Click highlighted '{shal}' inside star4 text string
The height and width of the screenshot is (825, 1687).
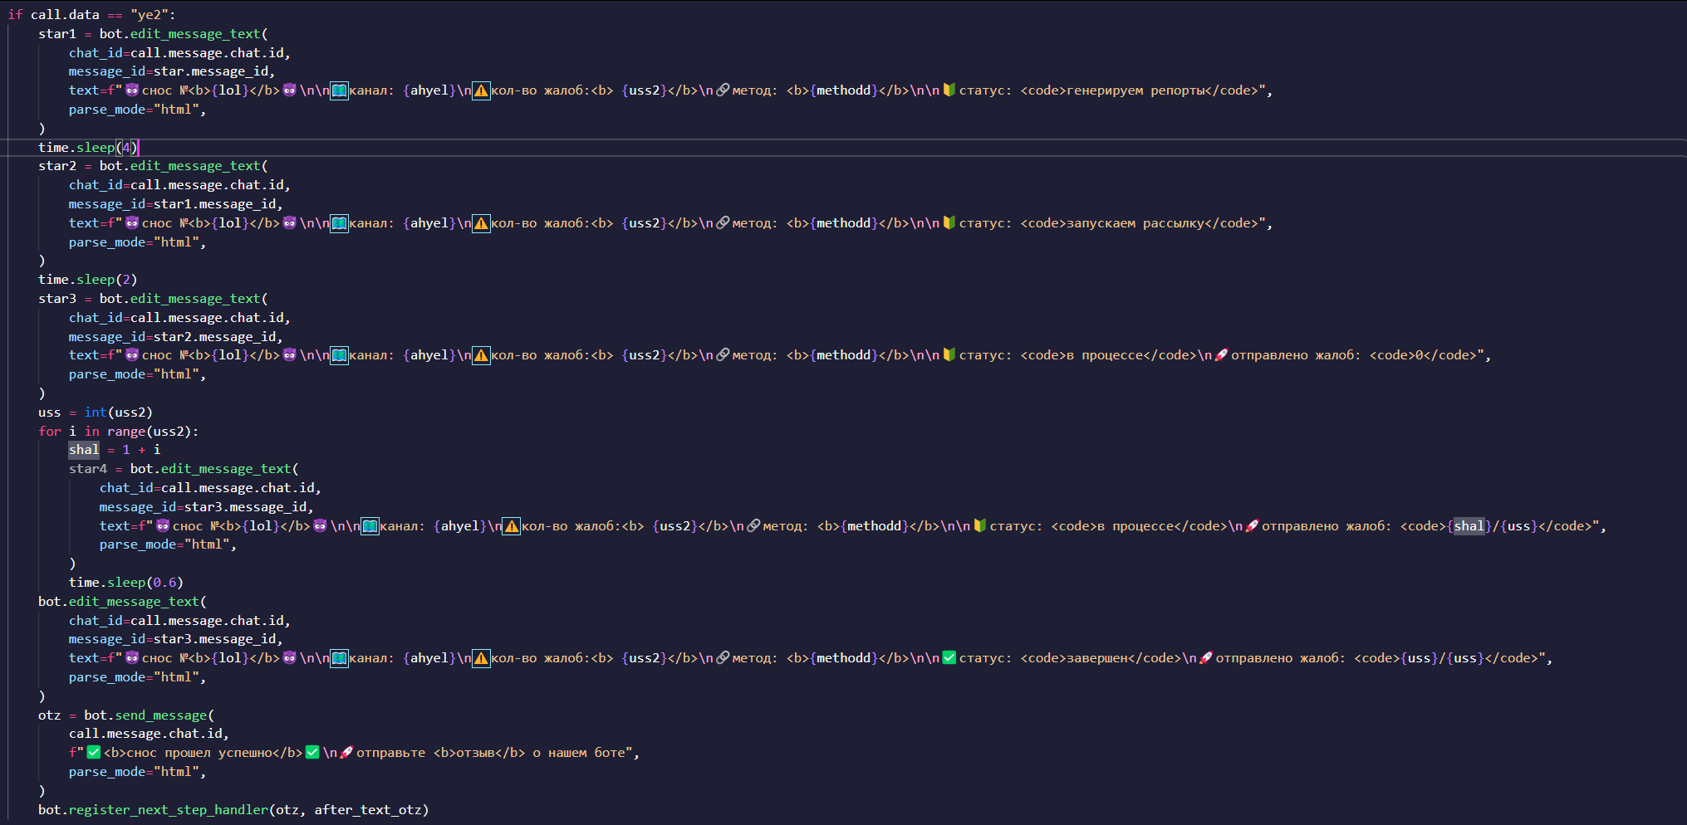(1469, 526)
